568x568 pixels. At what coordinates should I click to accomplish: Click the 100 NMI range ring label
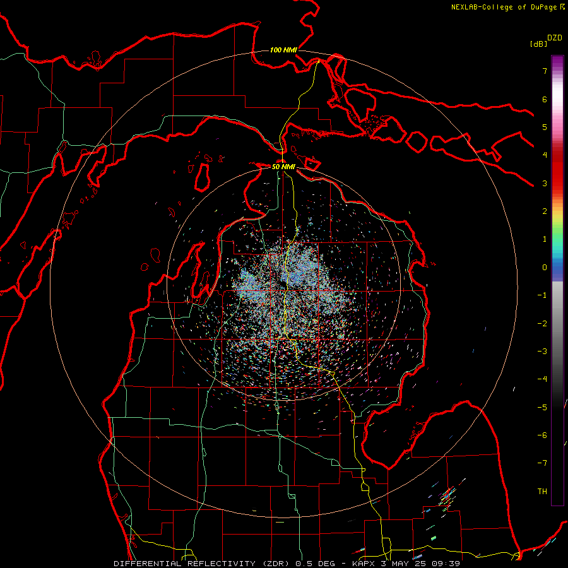(283, 50)
